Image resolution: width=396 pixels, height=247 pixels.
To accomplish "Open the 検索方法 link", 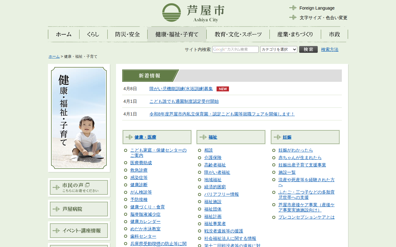I will coord(329,49).
